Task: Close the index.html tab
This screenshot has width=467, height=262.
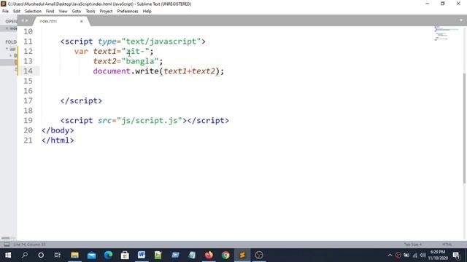Action: tap(81, 21)
